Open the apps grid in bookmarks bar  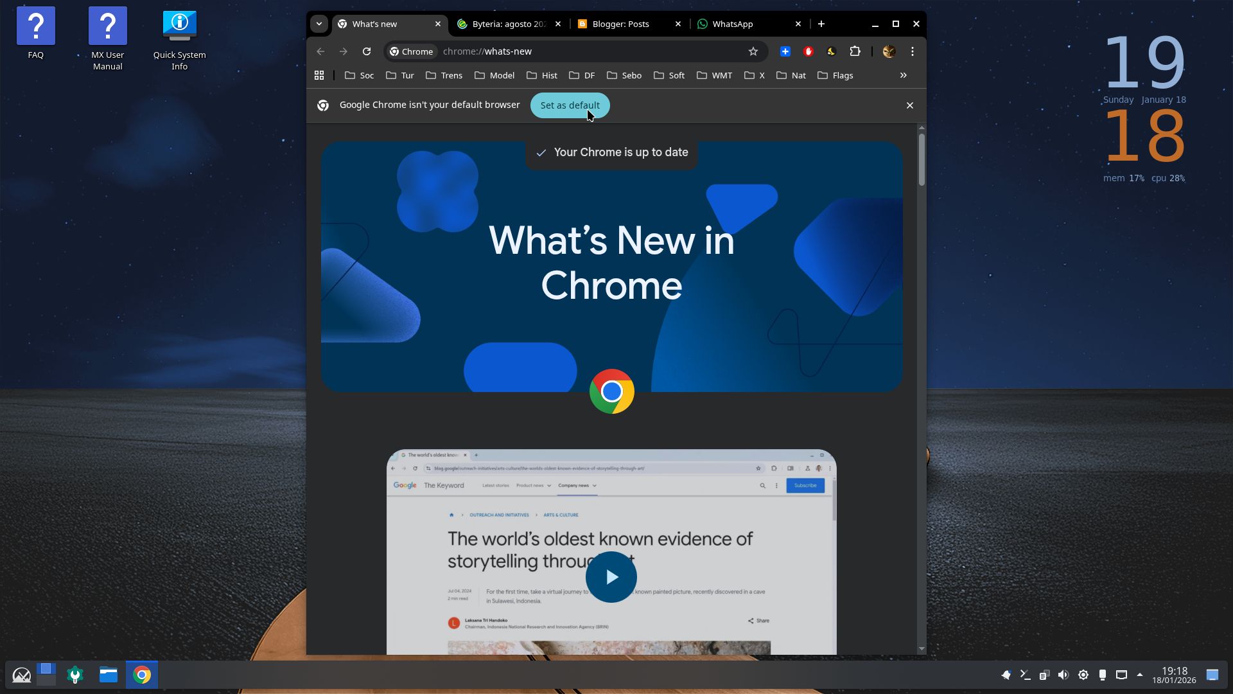(x=319, y=75)
